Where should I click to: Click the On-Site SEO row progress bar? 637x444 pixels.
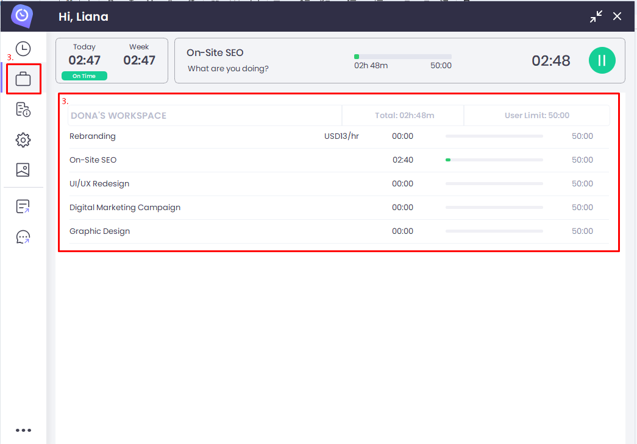click(x=494, y=160)
